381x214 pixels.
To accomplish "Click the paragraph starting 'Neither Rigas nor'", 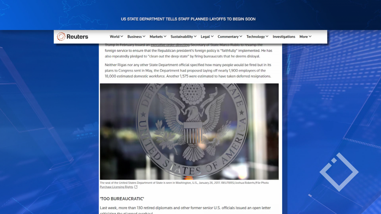I will 187,70.
